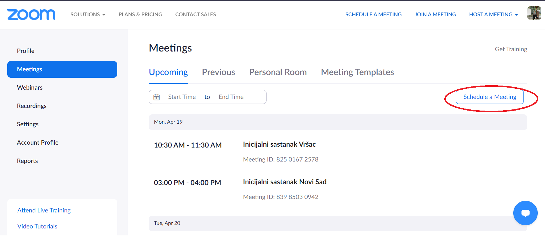Open Recordings in sidebar
Viewport: 545px width, 236px height.
point(32,106)
